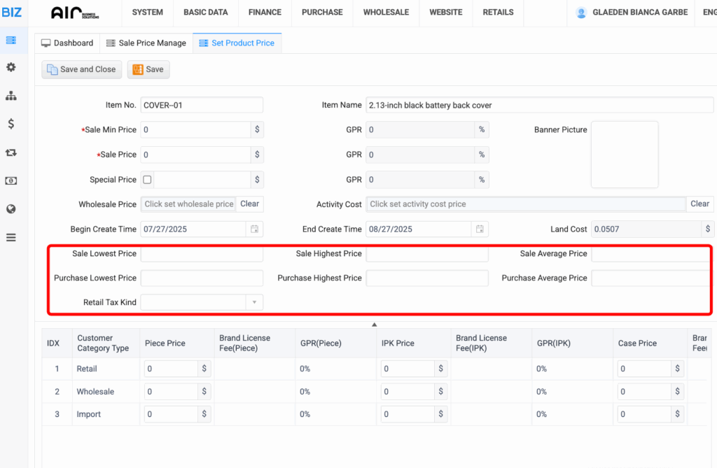This screenshot has height=468, width=717.
Task: Switch to Sale Price Manage tab
Action: (x=146, y=43)
